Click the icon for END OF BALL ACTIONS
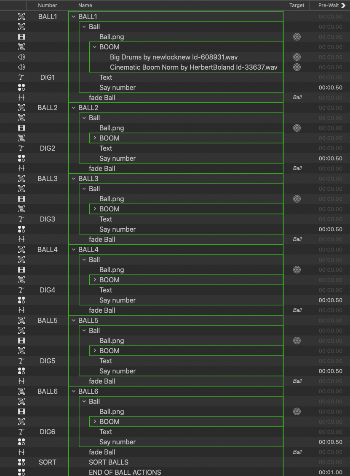 pos(21,472)
